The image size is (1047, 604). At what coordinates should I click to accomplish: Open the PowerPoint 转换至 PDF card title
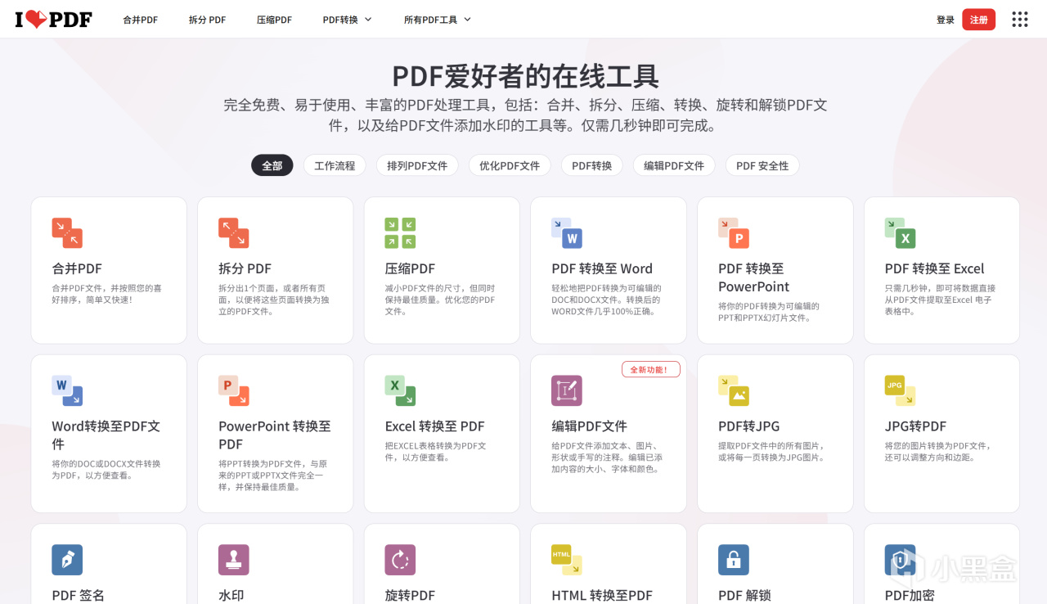coord(275,435)
